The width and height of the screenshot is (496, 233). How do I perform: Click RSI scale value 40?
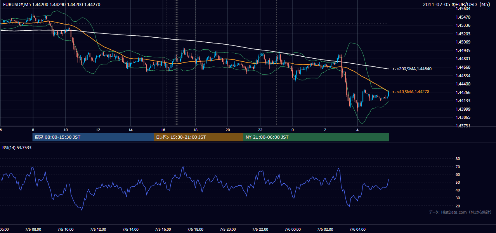tap(458, 190)
